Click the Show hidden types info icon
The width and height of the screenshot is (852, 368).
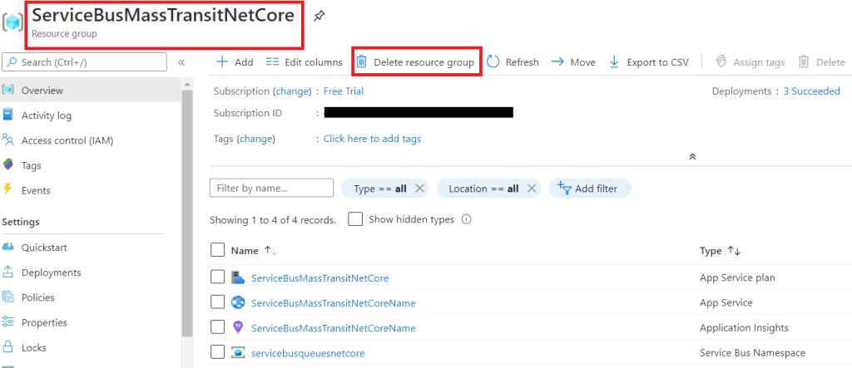tap(467, 220)
